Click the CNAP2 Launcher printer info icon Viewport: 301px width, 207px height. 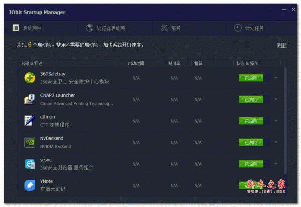[x=30, y=99]
